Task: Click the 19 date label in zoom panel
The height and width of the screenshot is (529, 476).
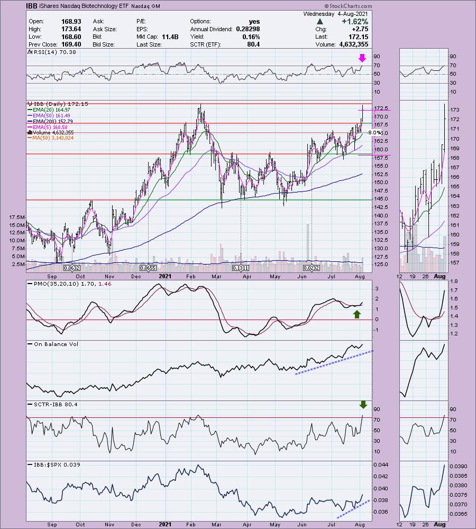Action: point(412,276)
